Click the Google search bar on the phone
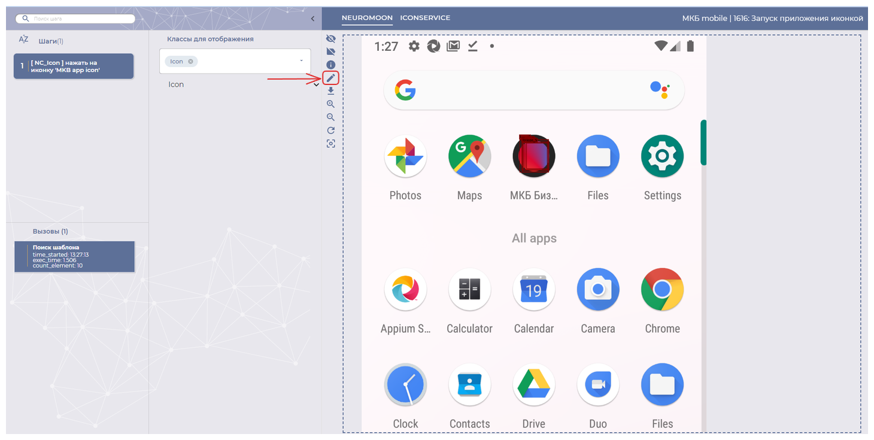 [x=534, y=90]
